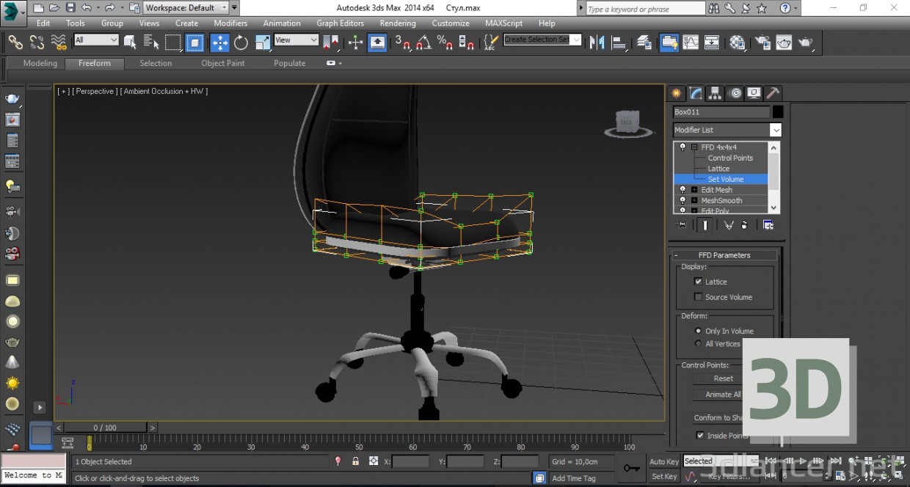Image resolution: width=910 pixels, height=487 pixels.
Task: Switch to the Modeling ribbon tab
Action: [40, 63]
